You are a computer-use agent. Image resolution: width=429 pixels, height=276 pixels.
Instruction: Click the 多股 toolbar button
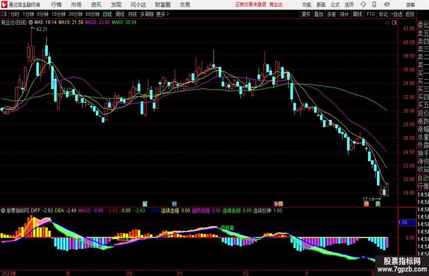point(331,14)
